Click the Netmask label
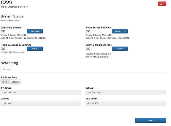The image size is (171, 126). (x=90, y=88)
